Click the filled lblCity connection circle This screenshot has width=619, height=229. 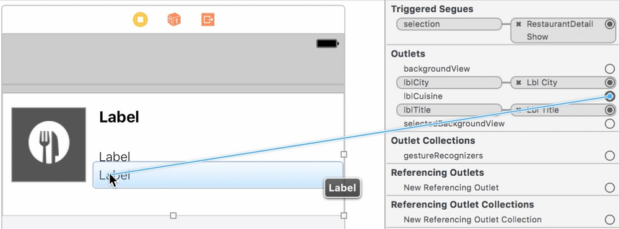pos(610,82)
